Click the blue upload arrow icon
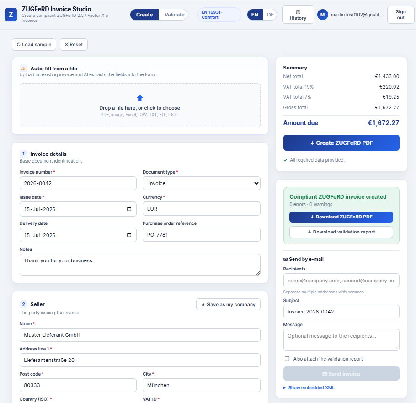 point(140,98)
